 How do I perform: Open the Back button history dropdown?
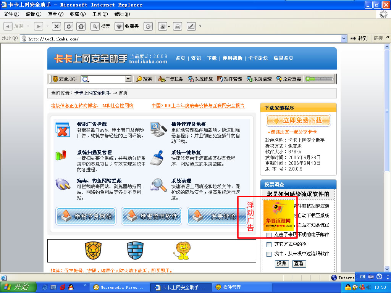coord(28,26)
